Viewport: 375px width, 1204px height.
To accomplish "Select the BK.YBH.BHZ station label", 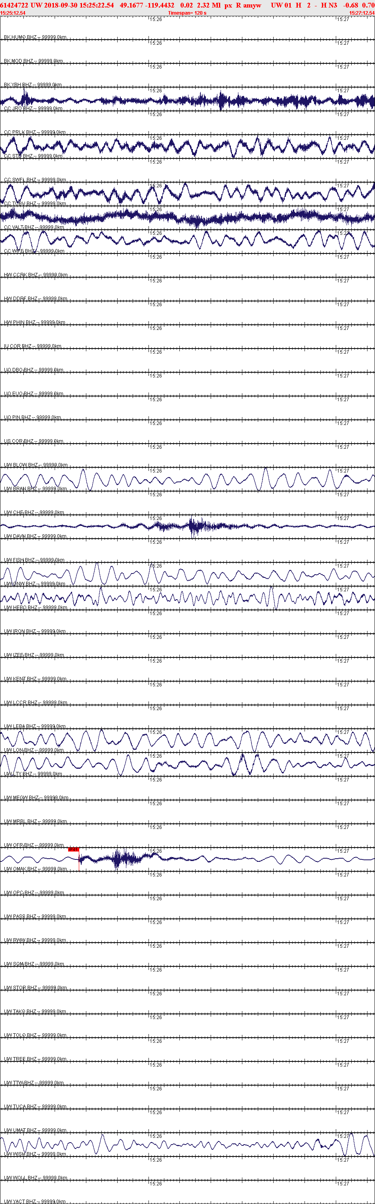I will point(33,85).
